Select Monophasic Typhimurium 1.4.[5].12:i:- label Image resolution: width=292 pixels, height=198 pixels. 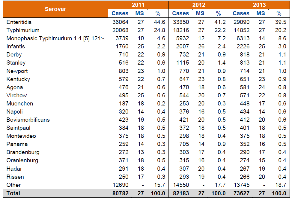[55, 38]
